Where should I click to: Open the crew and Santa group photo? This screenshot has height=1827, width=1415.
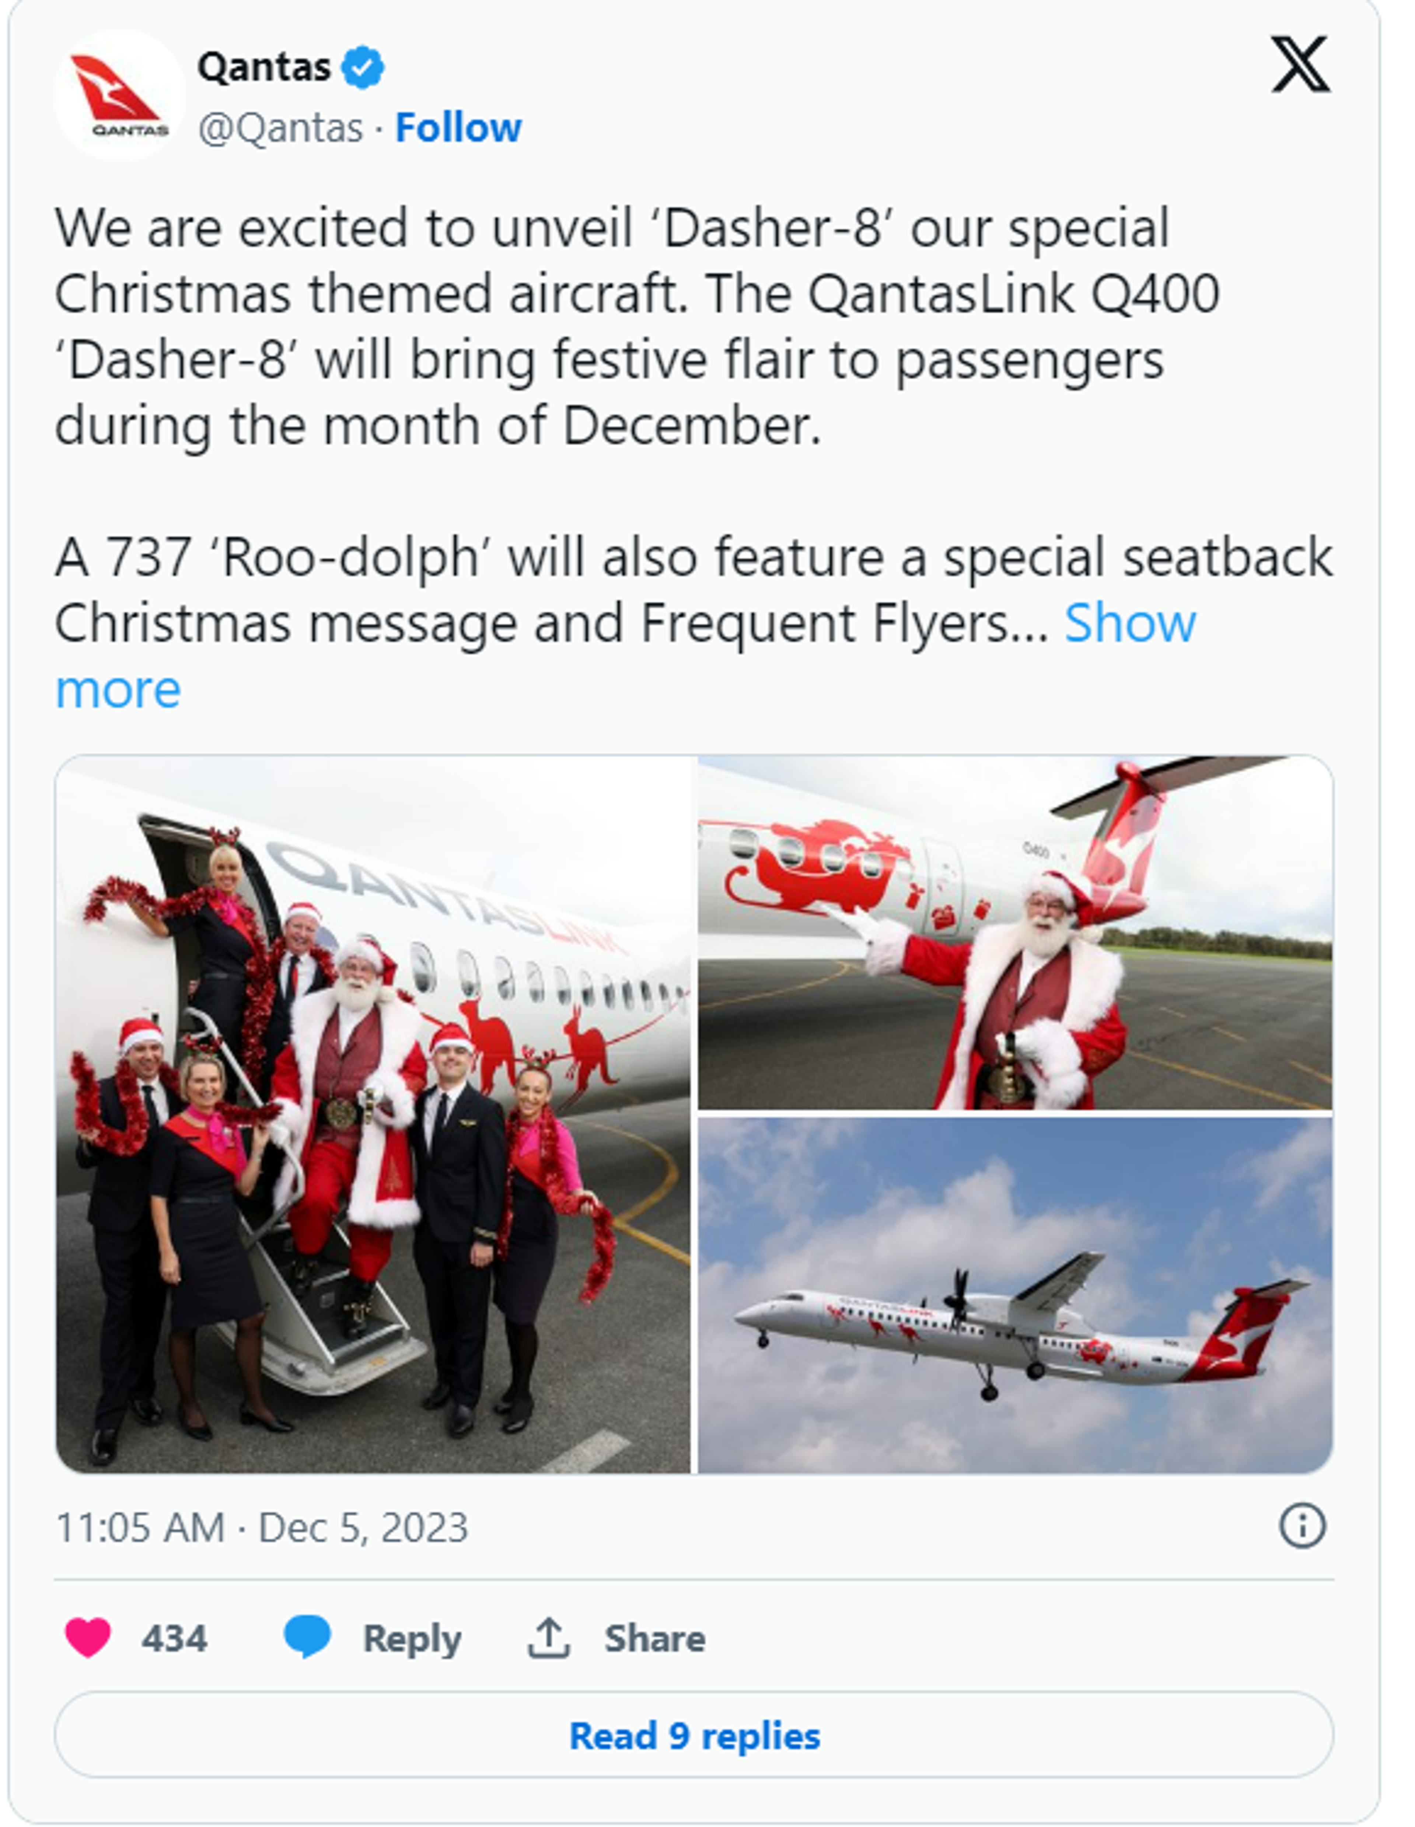click(x=373, y=1115)
